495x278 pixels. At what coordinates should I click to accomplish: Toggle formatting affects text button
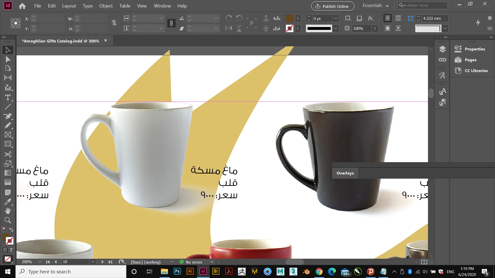click(11, 250)
